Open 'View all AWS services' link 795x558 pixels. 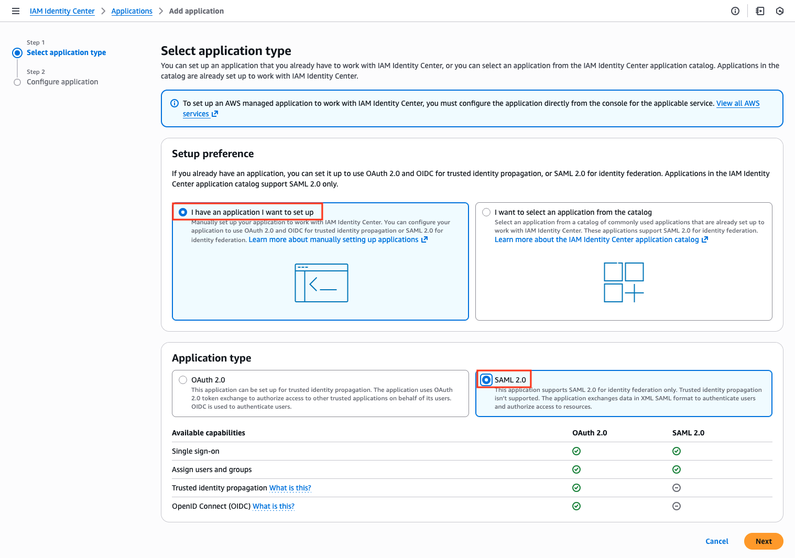point(738,103)
